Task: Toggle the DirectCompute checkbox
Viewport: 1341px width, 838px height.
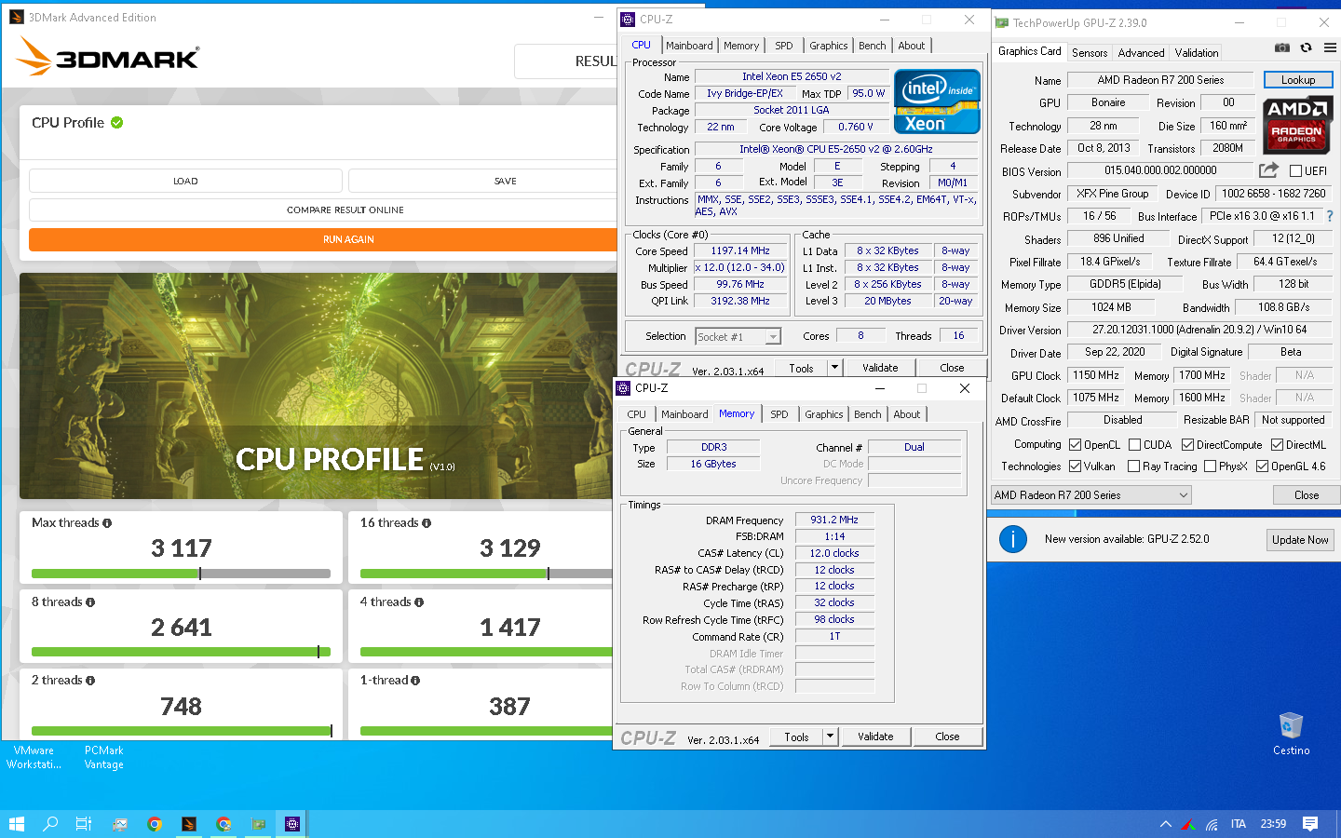Action: click(1187, 445)
